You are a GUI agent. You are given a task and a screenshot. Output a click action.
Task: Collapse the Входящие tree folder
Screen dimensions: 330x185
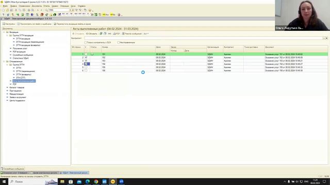[4, 32]
